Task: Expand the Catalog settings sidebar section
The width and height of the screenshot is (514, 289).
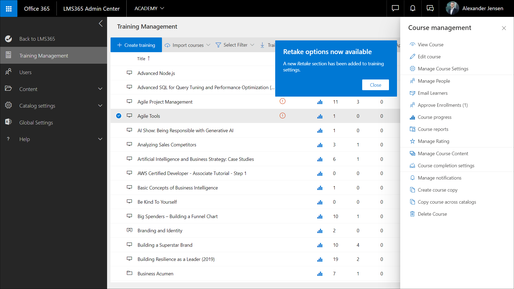Action: [100, 106]
